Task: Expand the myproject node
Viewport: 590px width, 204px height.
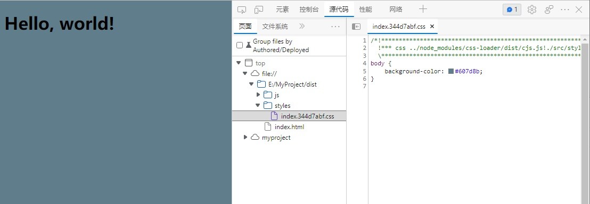Action: pos(245,137)
